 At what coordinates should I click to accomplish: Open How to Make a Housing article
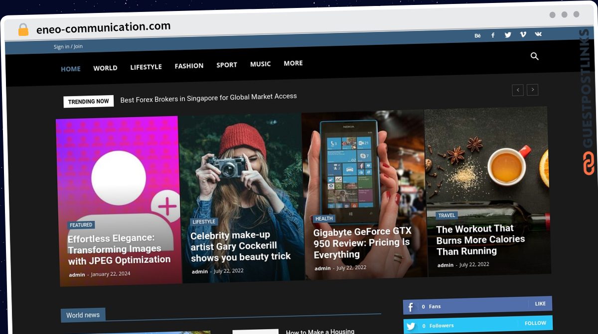(320, 331)
